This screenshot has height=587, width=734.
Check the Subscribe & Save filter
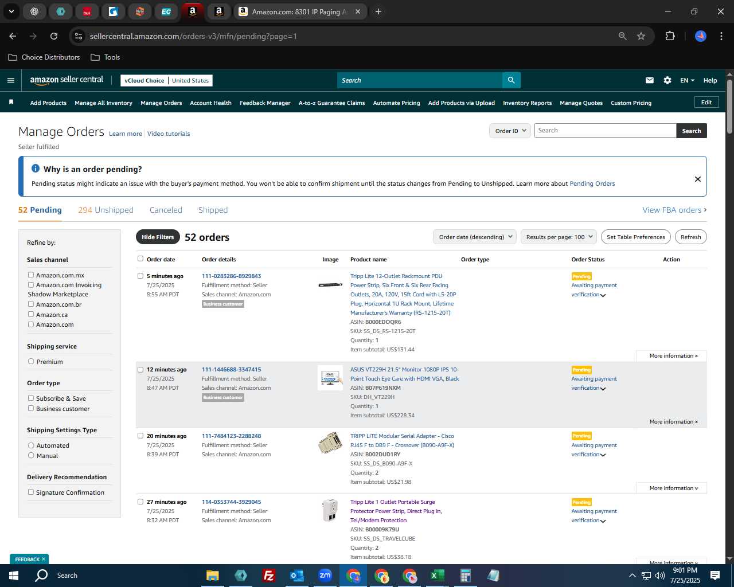(31, 398)
